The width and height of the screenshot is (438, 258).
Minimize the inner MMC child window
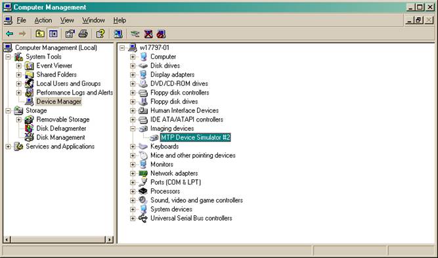410,20
